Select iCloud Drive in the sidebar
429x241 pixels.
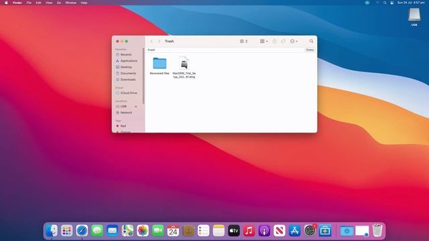pos(128,93)
